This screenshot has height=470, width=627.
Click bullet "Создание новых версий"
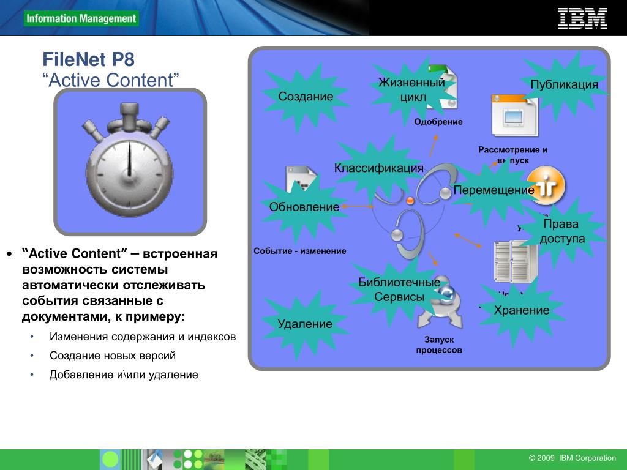click(x=113, y=356)
